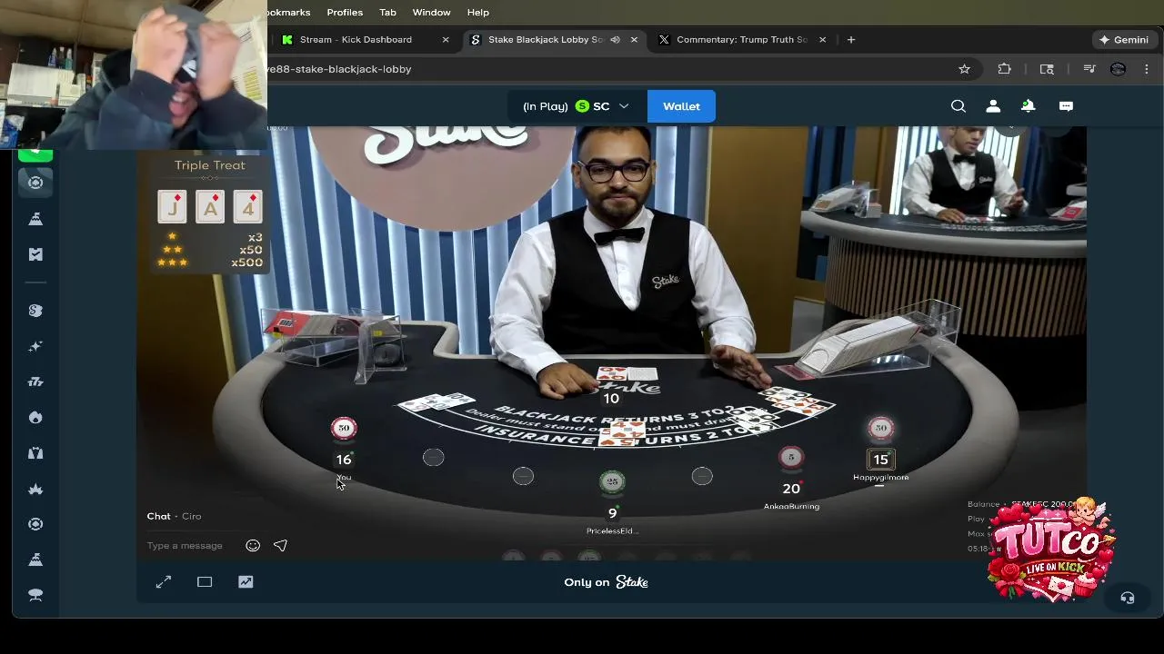Click Happygilmore's 50 chip

[x=880, y=428]
